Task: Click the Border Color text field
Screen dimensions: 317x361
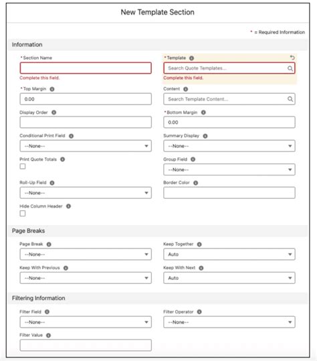Action: (x=229, y=193)
